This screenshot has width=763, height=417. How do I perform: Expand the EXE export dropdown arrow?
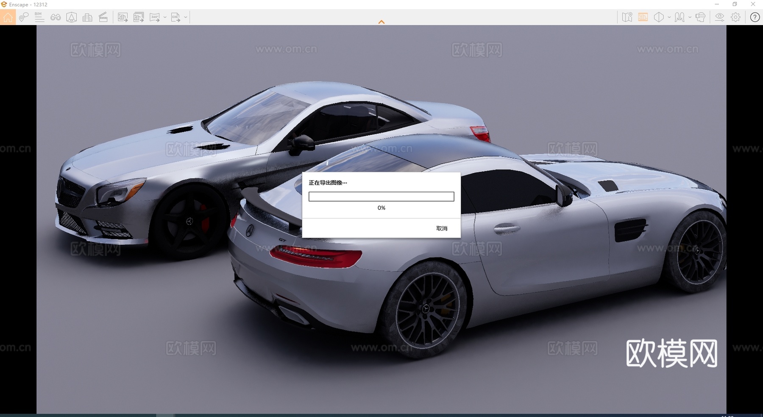point(186,17)
